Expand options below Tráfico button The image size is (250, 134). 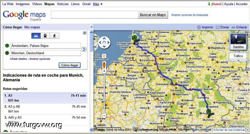238,60
